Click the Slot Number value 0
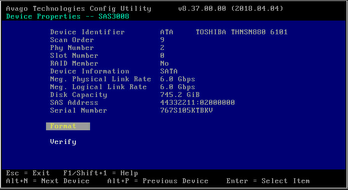Screen dimensions: 348x190 click(162, 55)
